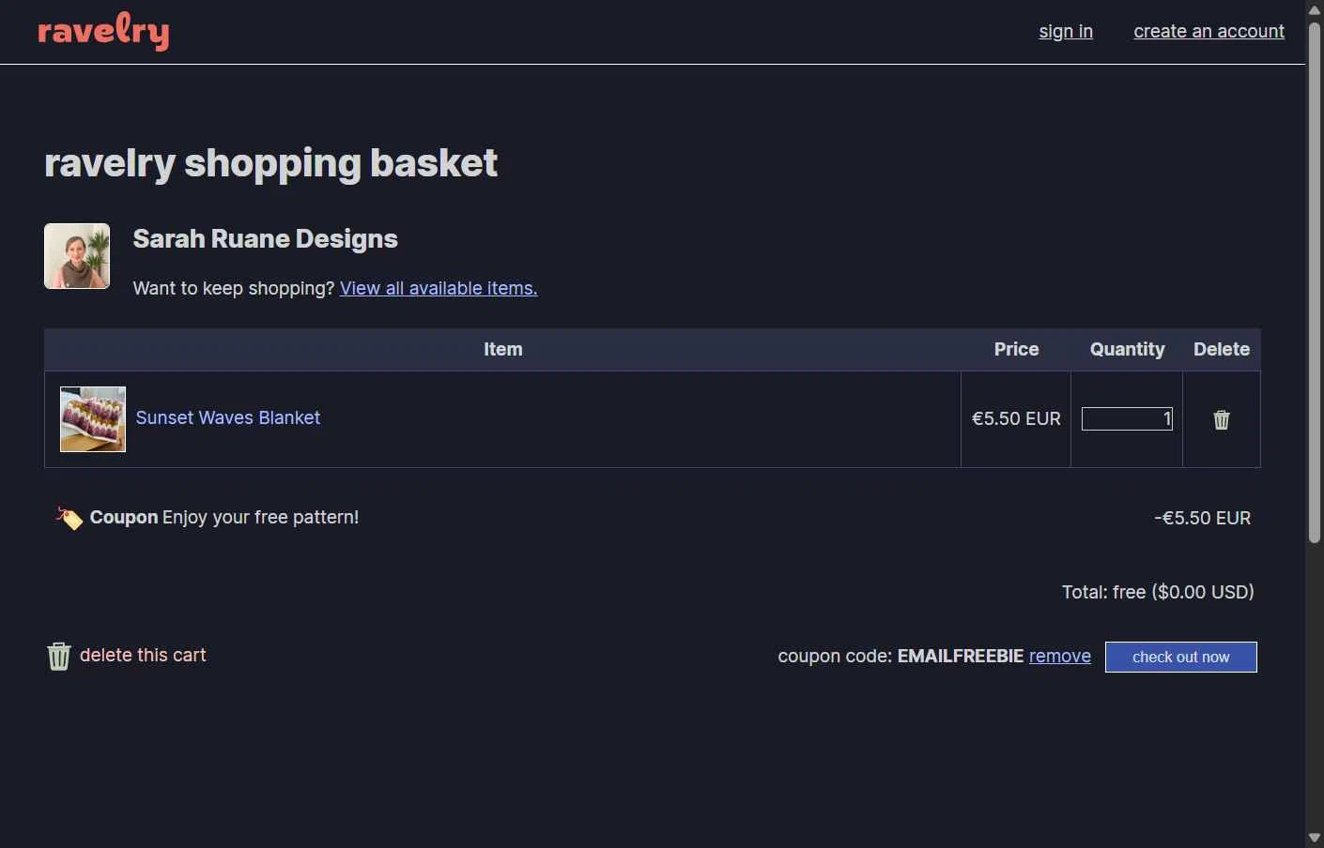1324x848 pixels.
Task: Click Sunset Waves Blanket thumbnail image
Action: pos(93,419)
